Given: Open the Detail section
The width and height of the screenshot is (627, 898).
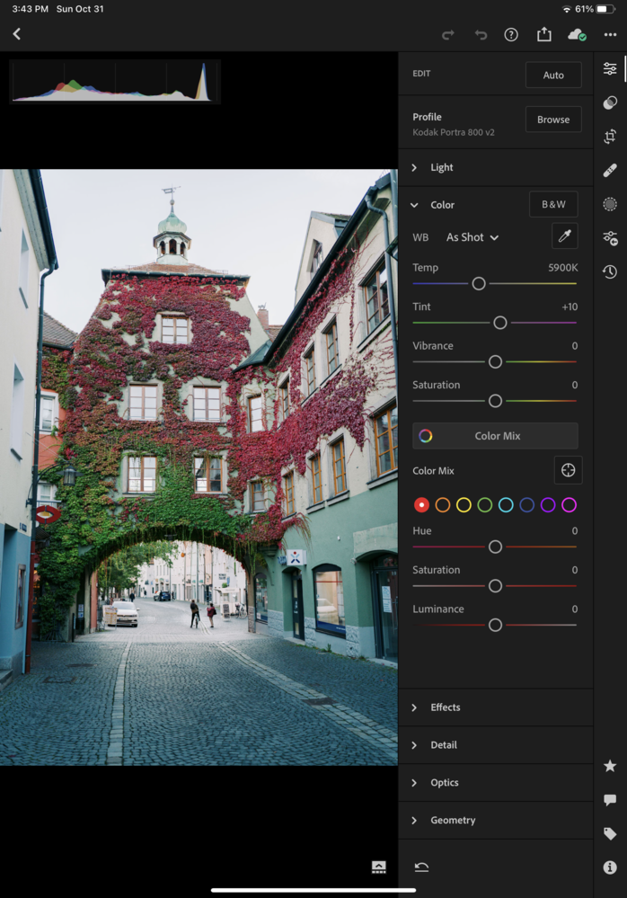Looking at the screenshot, I should coord(443,745).
